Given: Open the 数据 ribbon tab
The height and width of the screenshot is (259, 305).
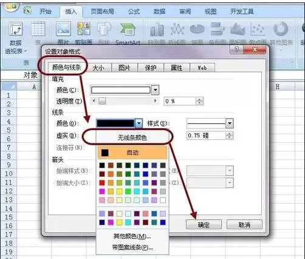Looking at the screenshot, I should (159, 12).
